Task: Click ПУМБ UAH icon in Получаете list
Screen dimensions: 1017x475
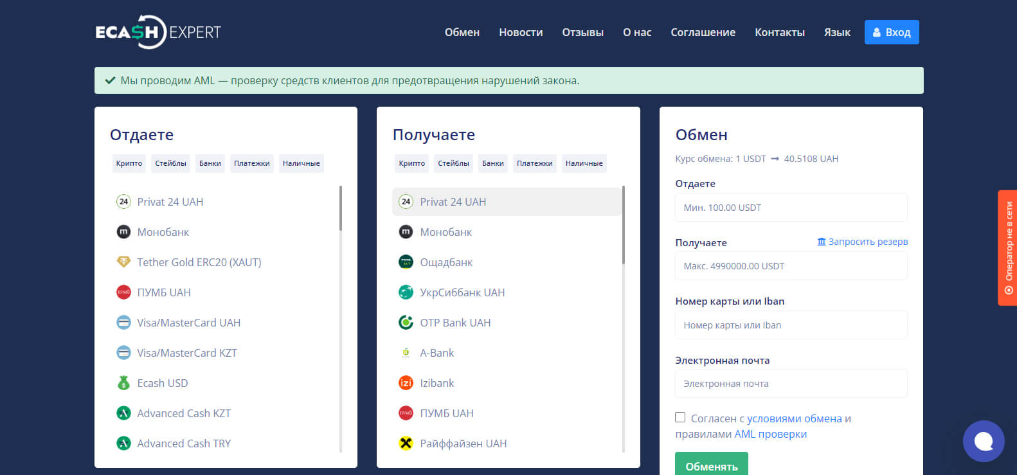Action: [x=406, y=413]
